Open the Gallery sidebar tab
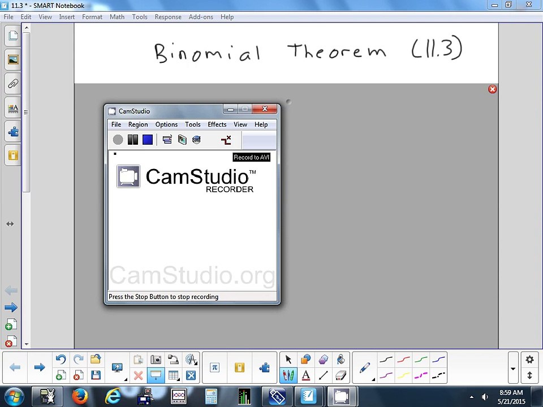543x407 pixels. (x=13, y=60)
